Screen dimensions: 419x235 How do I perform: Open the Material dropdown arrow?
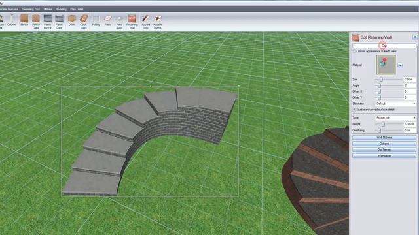[x=400, y=65]
